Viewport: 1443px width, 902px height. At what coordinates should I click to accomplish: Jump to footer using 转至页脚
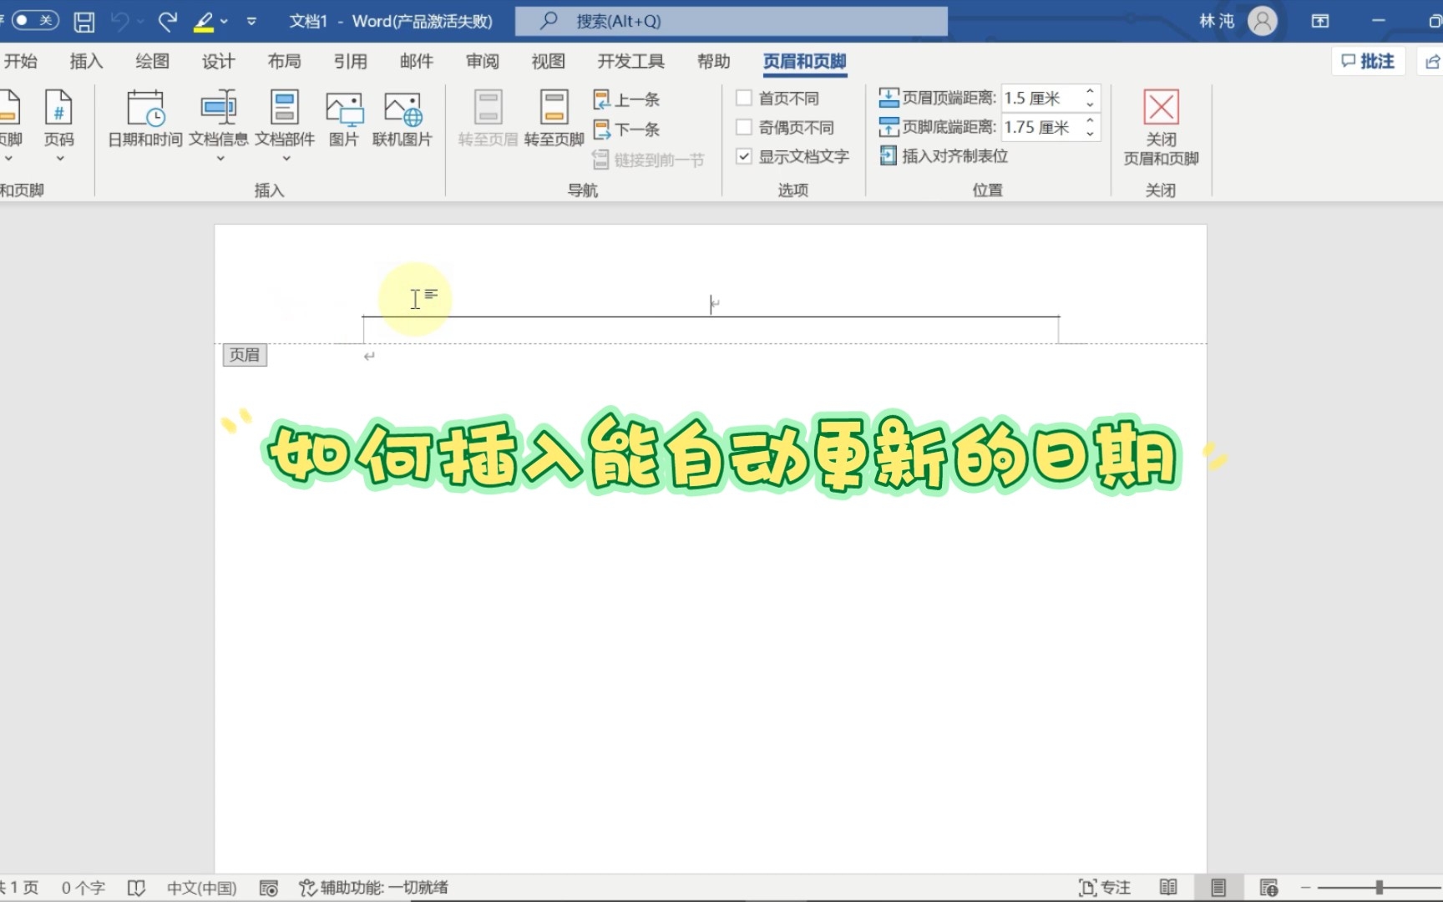click(552, 121)
